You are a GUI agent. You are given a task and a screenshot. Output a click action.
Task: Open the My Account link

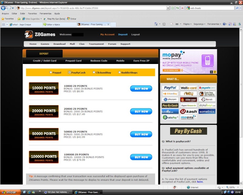pos(108,34)
